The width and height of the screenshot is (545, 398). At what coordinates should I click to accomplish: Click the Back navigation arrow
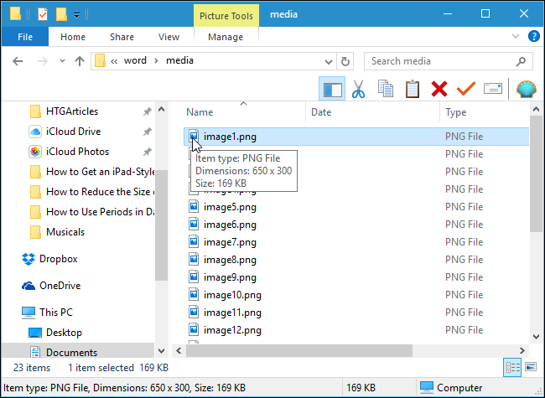(x=18, y=61)
